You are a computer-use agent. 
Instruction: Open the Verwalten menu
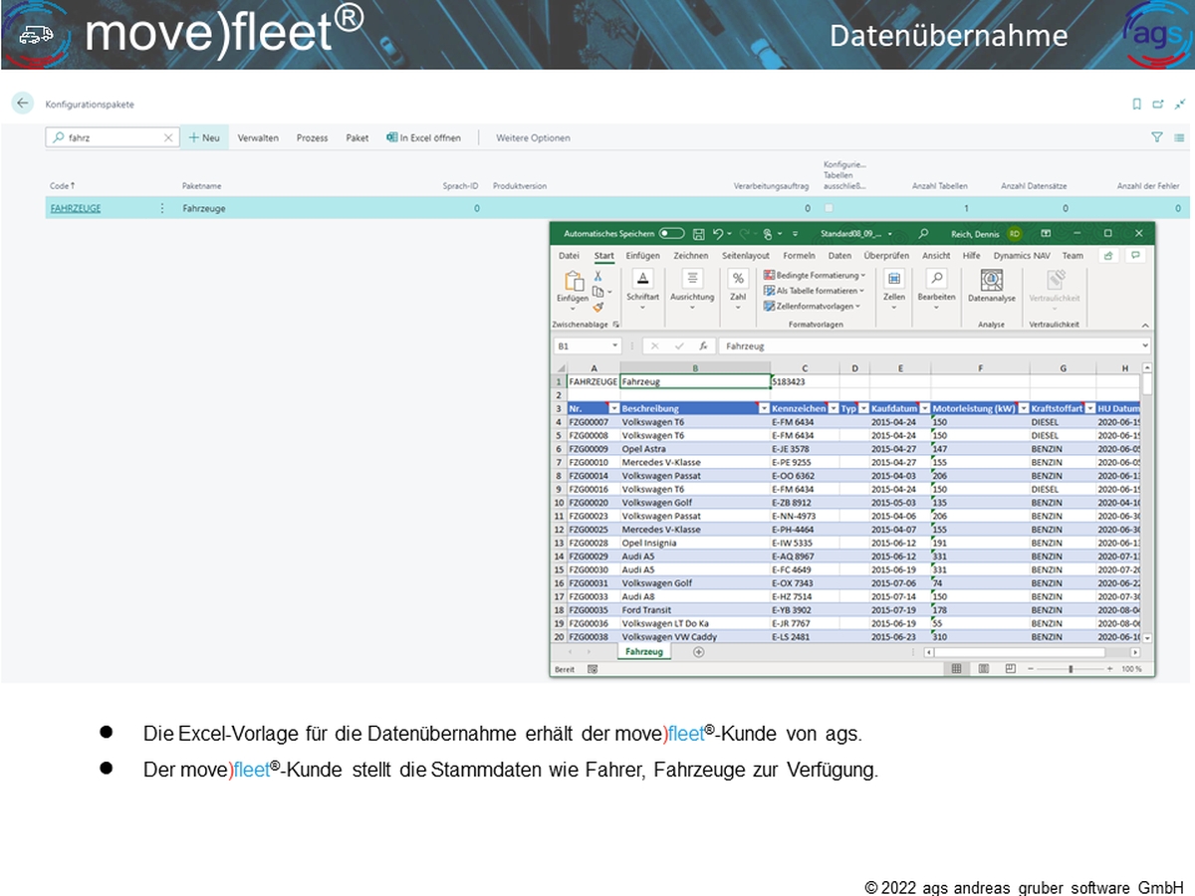(x=258, y=138)
